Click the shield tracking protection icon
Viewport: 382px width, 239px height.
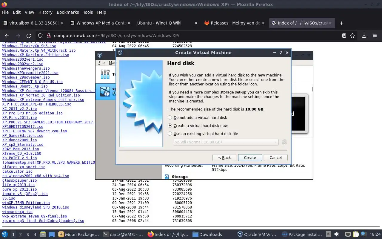40,36
